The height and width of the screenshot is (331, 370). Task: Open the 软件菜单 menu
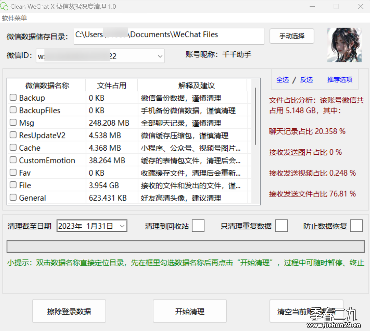[14, 18]
